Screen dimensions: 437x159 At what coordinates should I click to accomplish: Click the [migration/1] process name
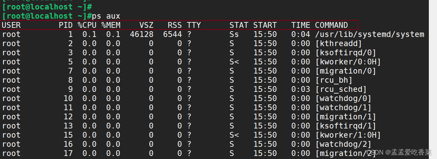click(x=346, y=117)
